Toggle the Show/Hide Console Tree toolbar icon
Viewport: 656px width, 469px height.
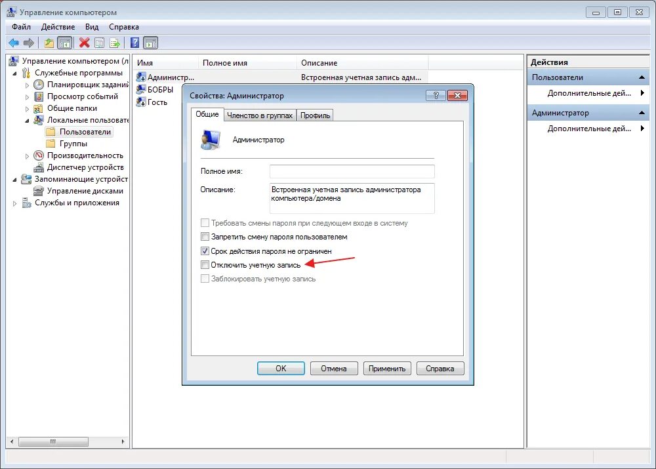pos(64,43)
